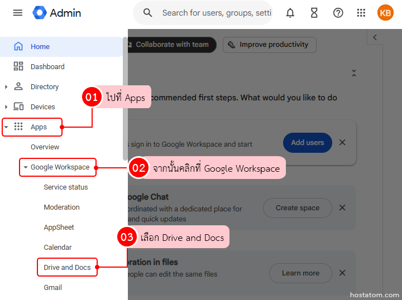Open Moderation settings
402x300 pixels.
61,207
